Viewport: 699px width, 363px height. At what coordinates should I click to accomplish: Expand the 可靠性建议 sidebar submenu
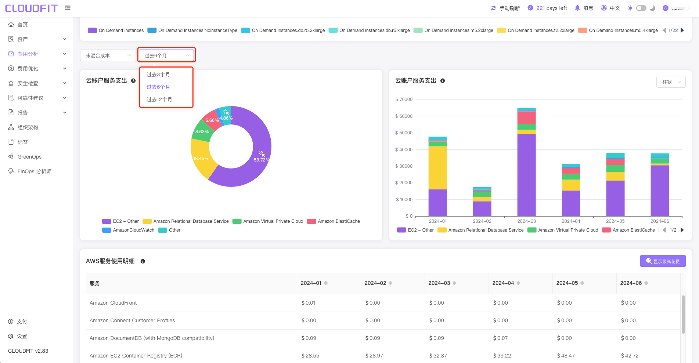65,98
